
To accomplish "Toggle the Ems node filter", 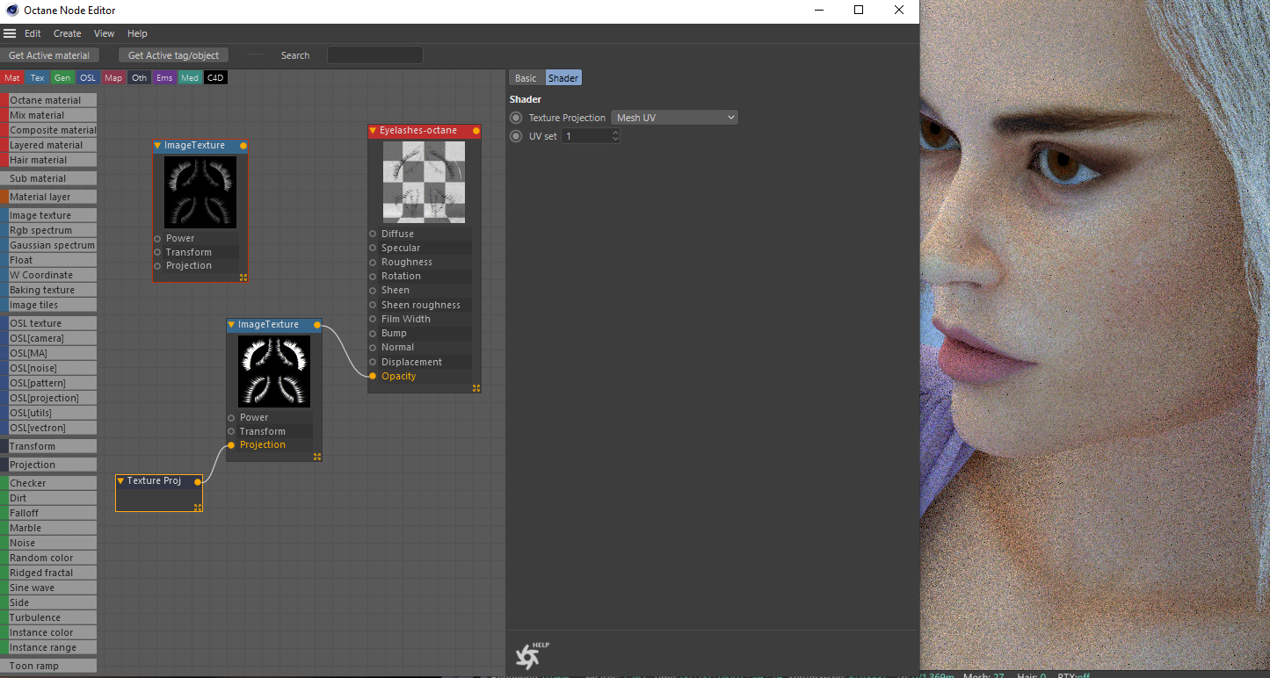I will click(x=164, y=78).
